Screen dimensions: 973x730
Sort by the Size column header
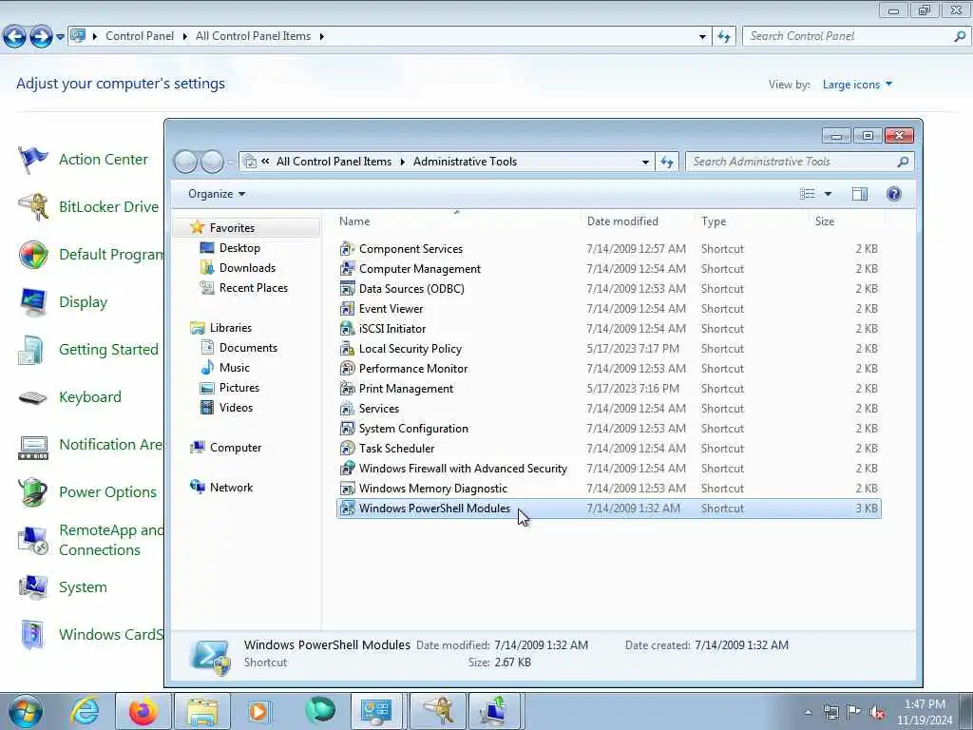(825, 221)
